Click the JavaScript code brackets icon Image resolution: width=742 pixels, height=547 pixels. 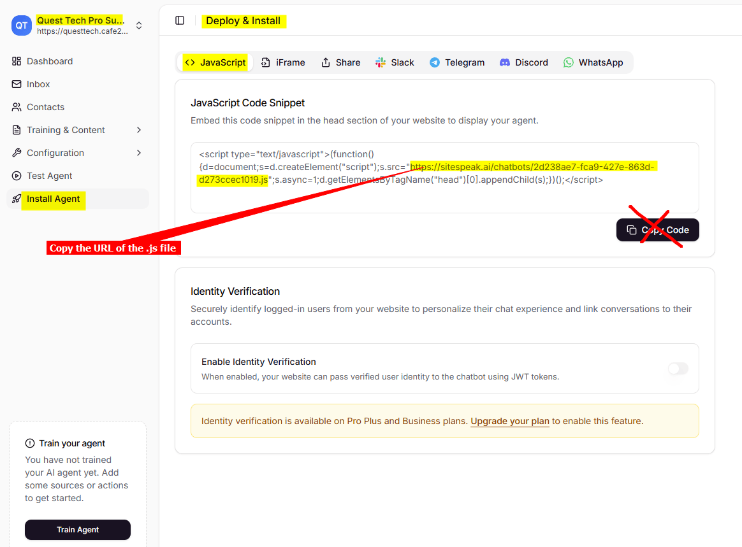[x=190, y=62]
